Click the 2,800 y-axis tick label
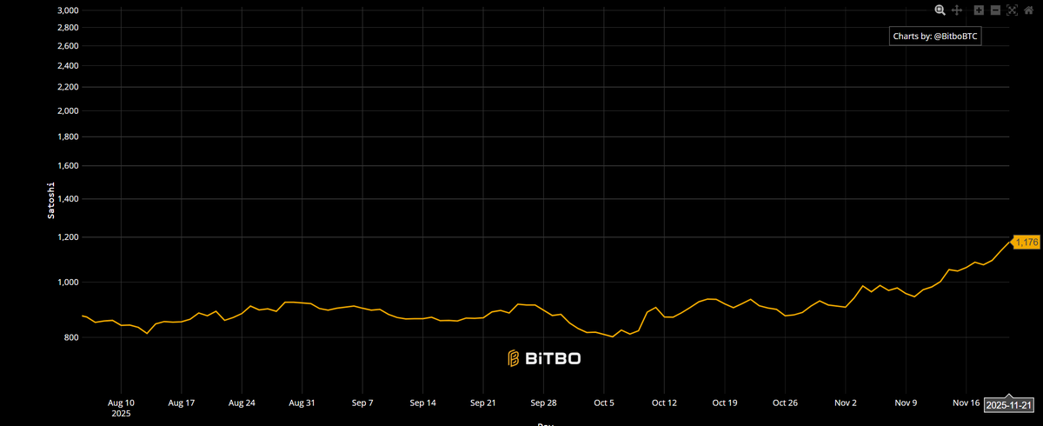Screen dimensions: 1043x426 click(x=68, y=28)
